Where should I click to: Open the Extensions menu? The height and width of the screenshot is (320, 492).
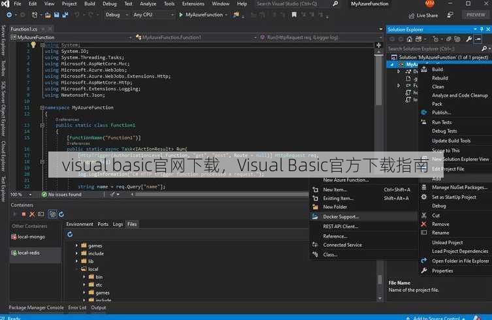pos(193,4)
